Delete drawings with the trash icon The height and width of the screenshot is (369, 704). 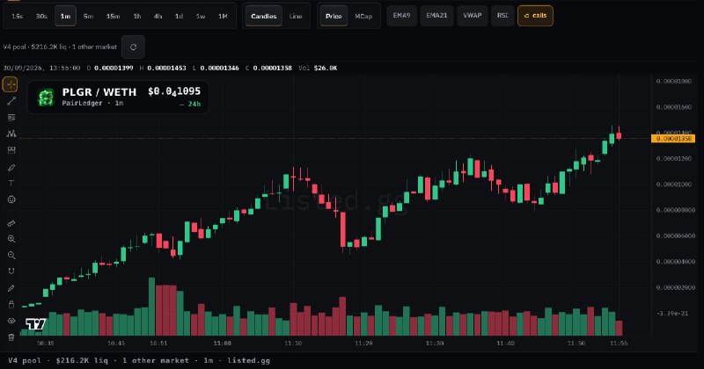11,336
